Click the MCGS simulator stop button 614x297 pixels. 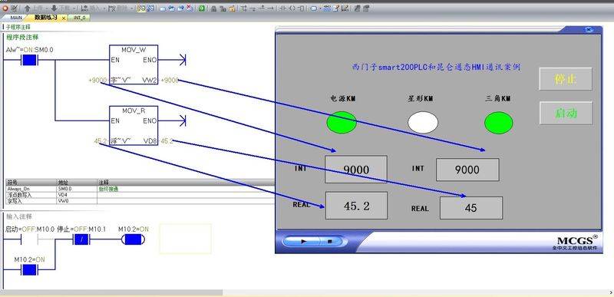[x=330, y=242]
